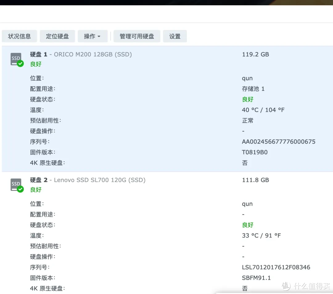
Task: Open 设置 for the drive list
Action: [x=175, y=36]
